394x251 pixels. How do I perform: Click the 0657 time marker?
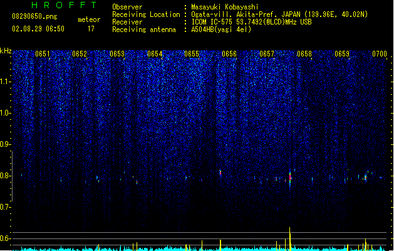pyautogui.click(x=267, y=54)
